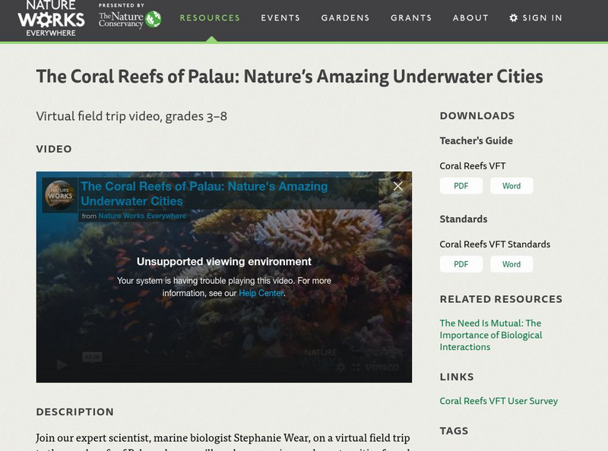
Task: Click the gear icon beside Sign In
Action: [x=514, y=17]
